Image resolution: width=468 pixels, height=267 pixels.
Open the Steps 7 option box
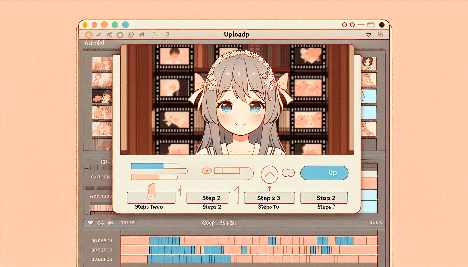click(x=324, y=198)
